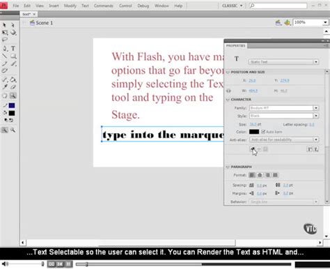Select the Lasso tool
This screenshot has width=330, height=269.
pos(4,40)
